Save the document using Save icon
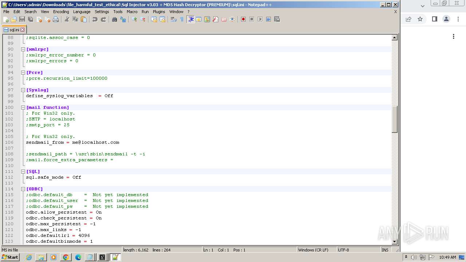The image size is (466, 262). 22,19
